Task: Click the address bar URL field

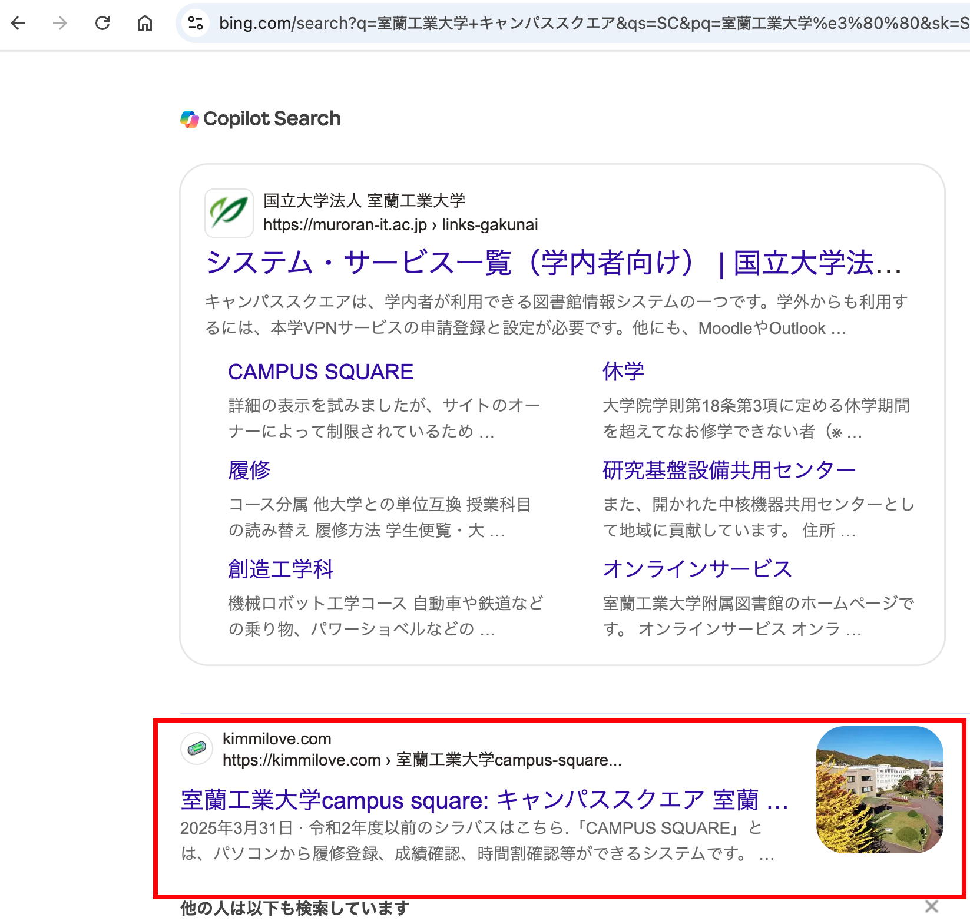Action: click(x=589, y=23)
